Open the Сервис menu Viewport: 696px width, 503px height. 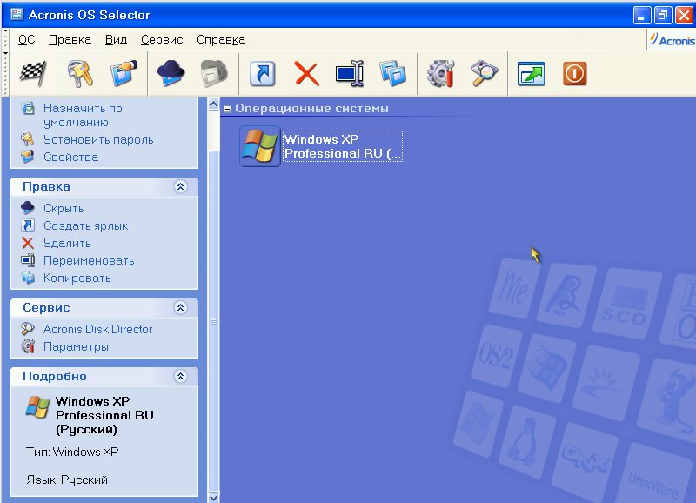(x=162, y=40)
